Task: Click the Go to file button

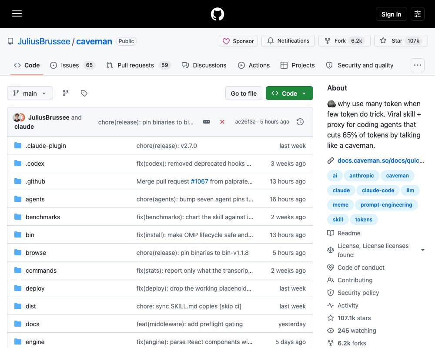Action: [244, 93]
